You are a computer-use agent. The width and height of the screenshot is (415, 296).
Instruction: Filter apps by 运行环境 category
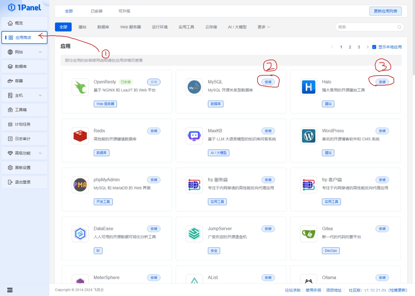[x=160, y=27]
